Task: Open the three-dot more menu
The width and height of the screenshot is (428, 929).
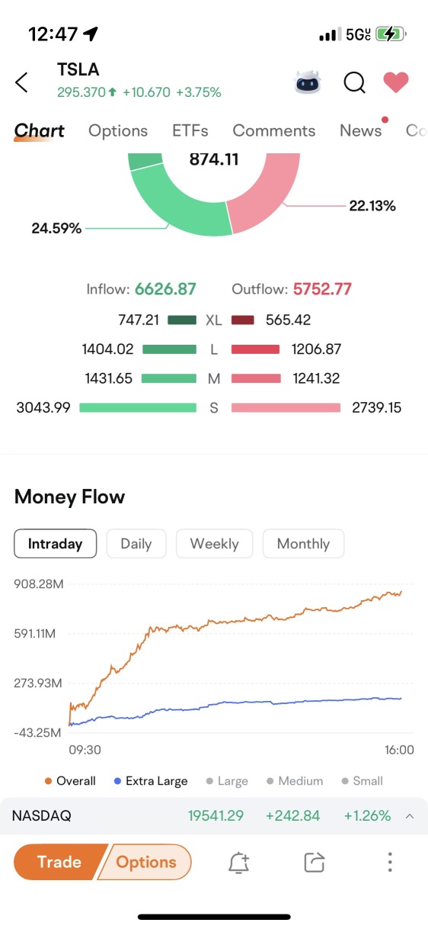Action: click(x=389, y=862)
